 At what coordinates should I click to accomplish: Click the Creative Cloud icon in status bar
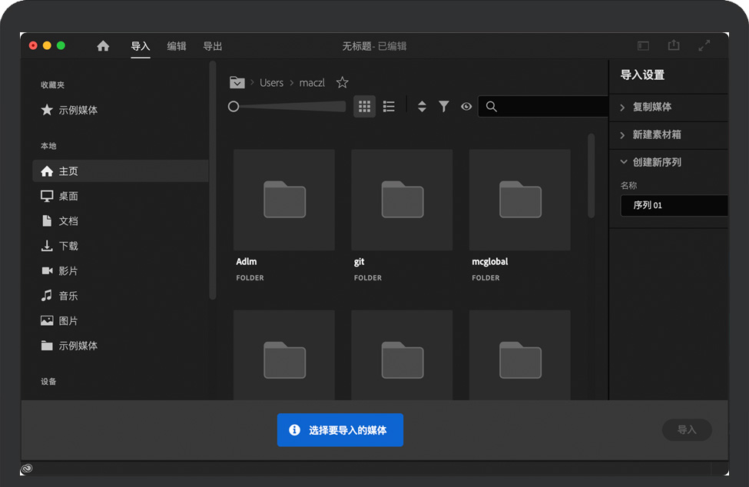click(x=28, y=468)
